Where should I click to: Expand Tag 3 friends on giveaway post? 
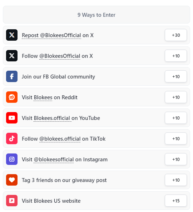96,180
